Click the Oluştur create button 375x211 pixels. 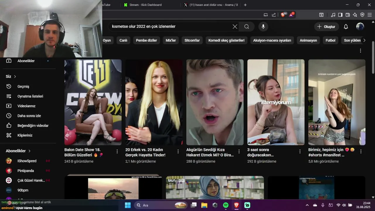(x=327, y=27)
